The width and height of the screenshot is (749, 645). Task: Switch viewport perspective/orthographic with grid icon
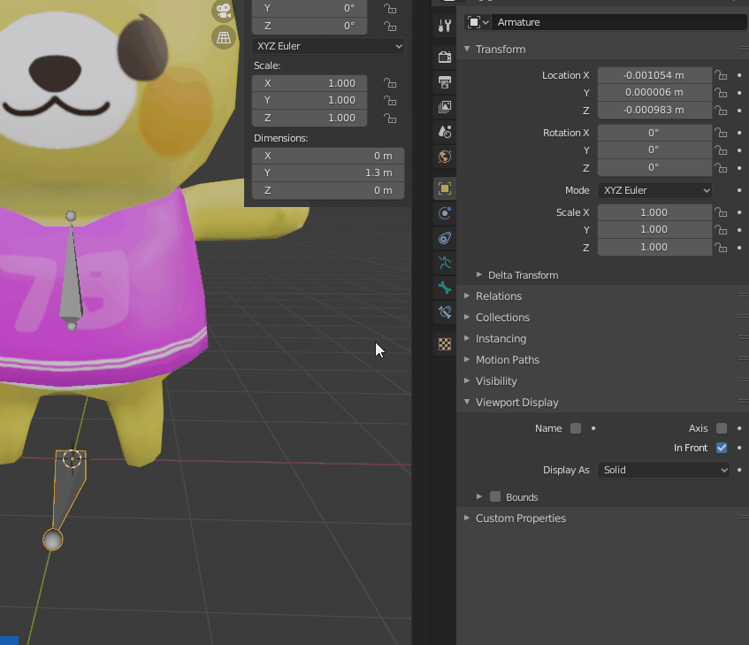224,37
